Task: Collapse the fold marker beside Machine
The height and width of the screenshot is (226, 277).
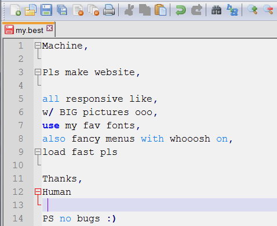Action: click(x=38, y=46)
